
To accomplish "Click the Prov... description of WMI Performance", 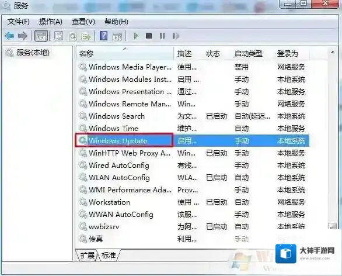I will tap(187, 189).
